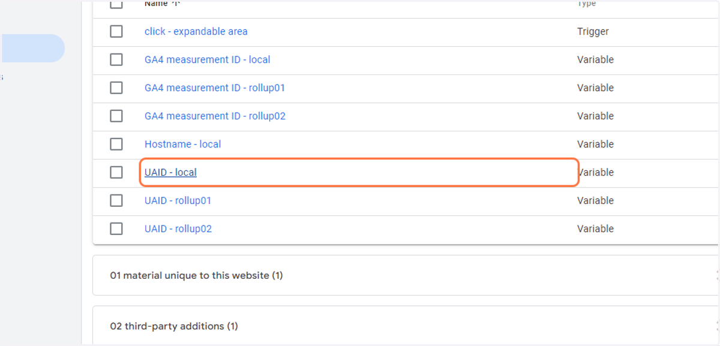Tick checkbox for 'UAID - rollup01' row
The image size is (720, 346).
coord(116,200)
